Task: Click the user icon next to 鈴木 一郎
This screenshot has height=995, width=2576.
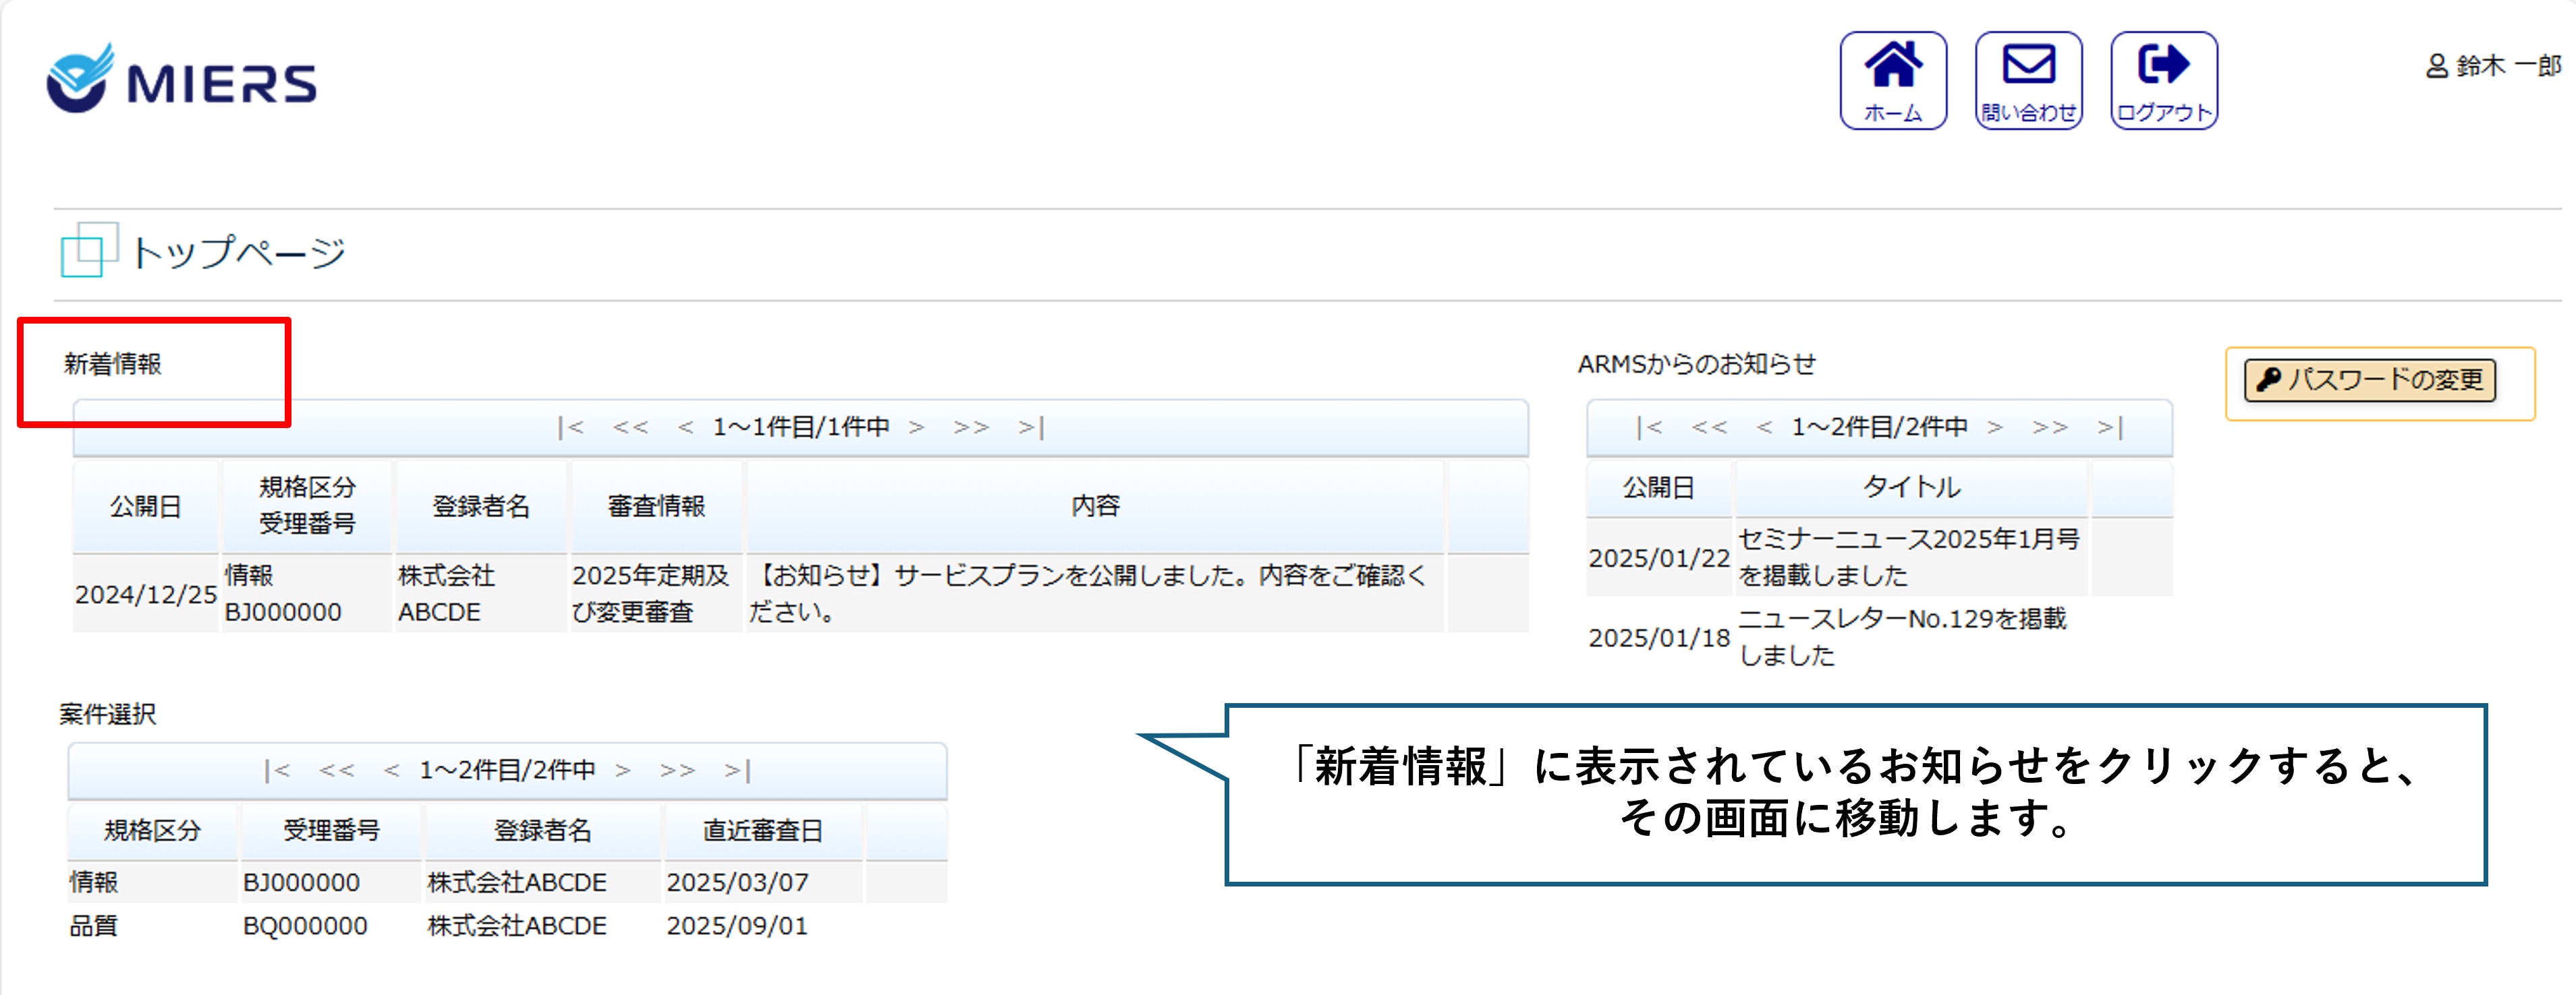Action: pos(2437,66)
